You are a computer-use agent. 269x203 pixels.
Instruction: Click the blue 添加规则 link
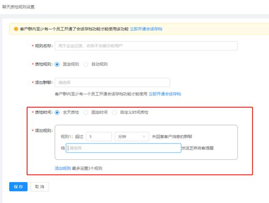pyautogui.click(x=63, y=168)
